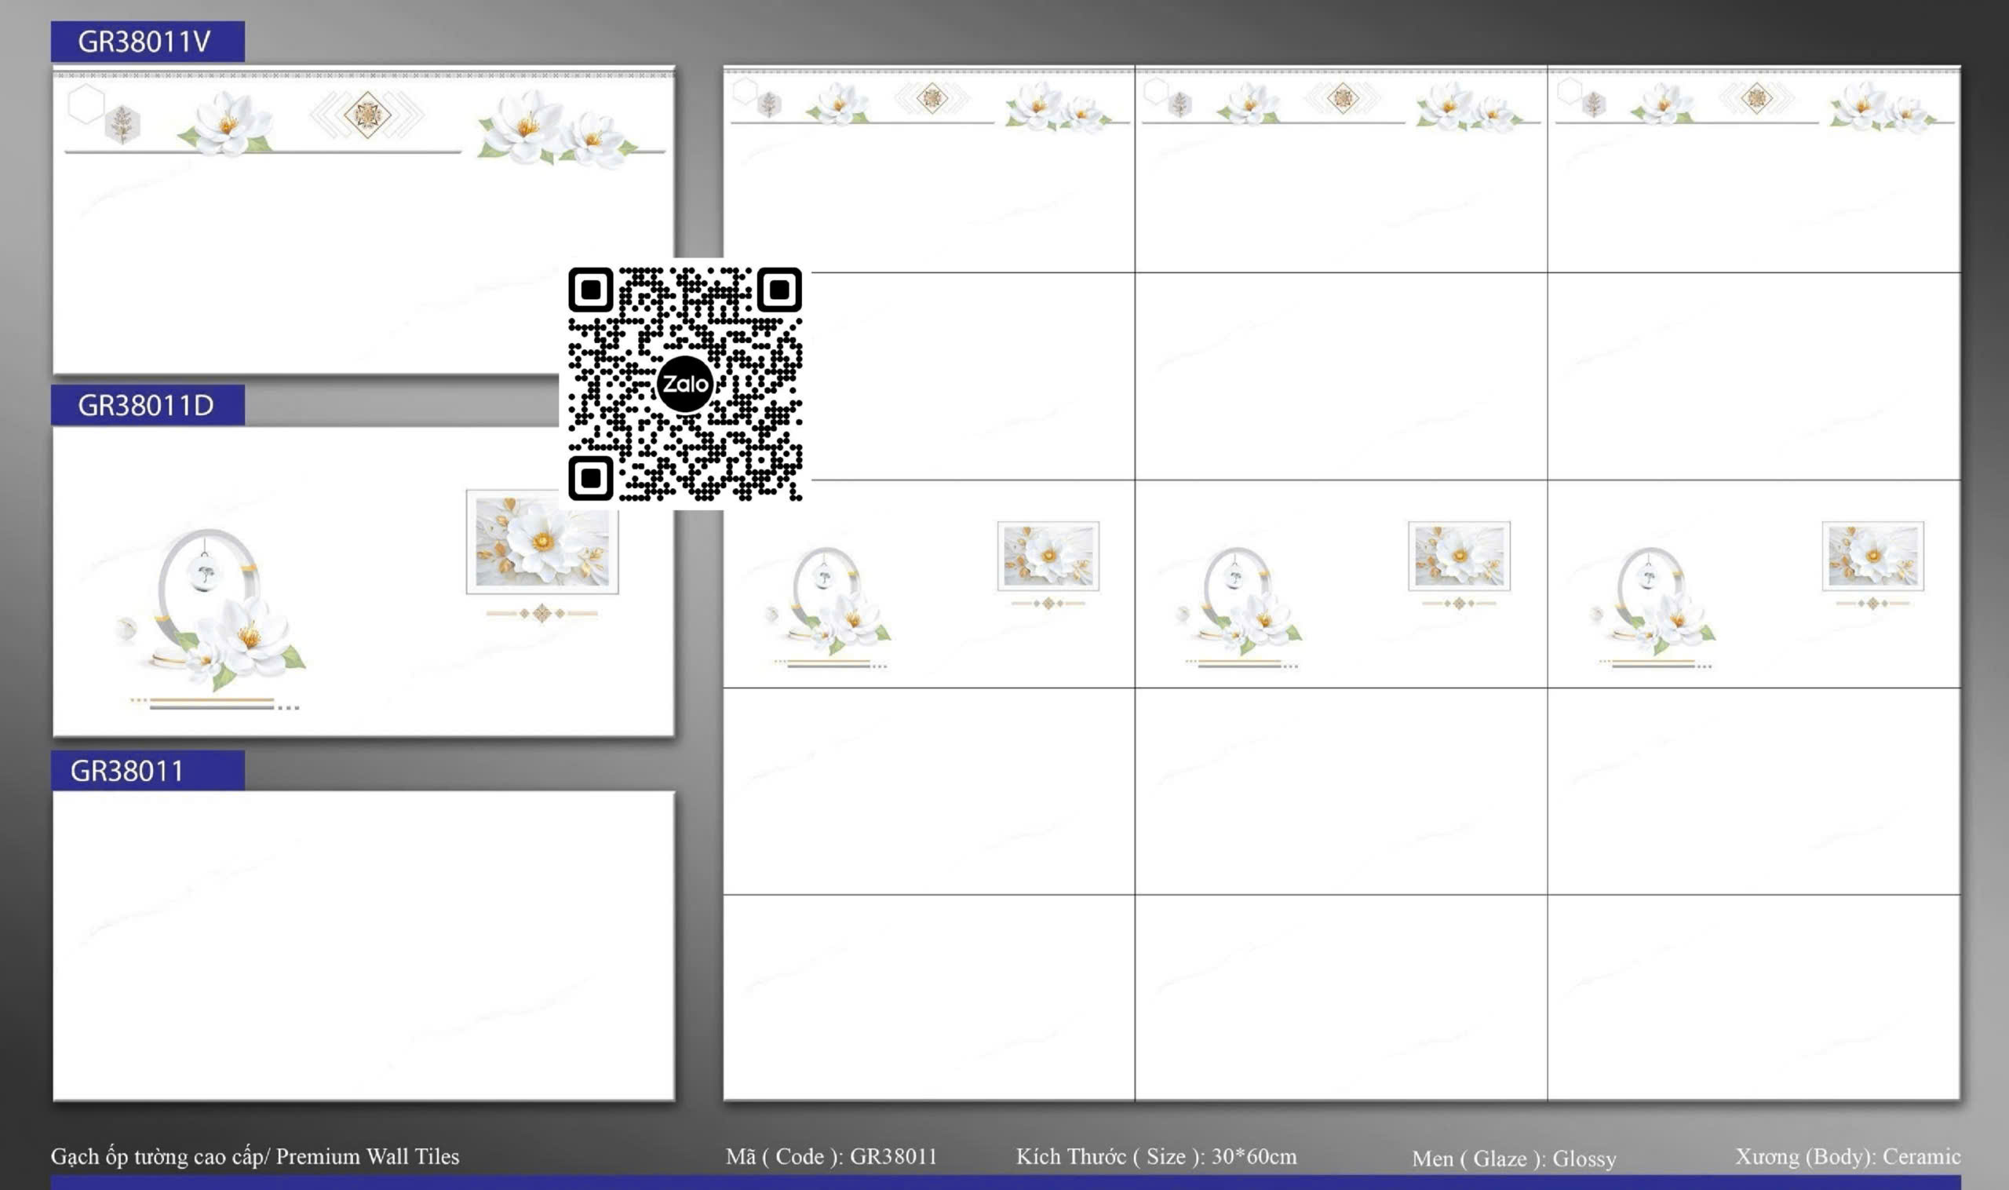Image resolution: width=2009 pixels, height=1190 pixels.
Task: Click the 'Kích Thước ( Size ): 30*60cm' text
Action: 1156,1156
